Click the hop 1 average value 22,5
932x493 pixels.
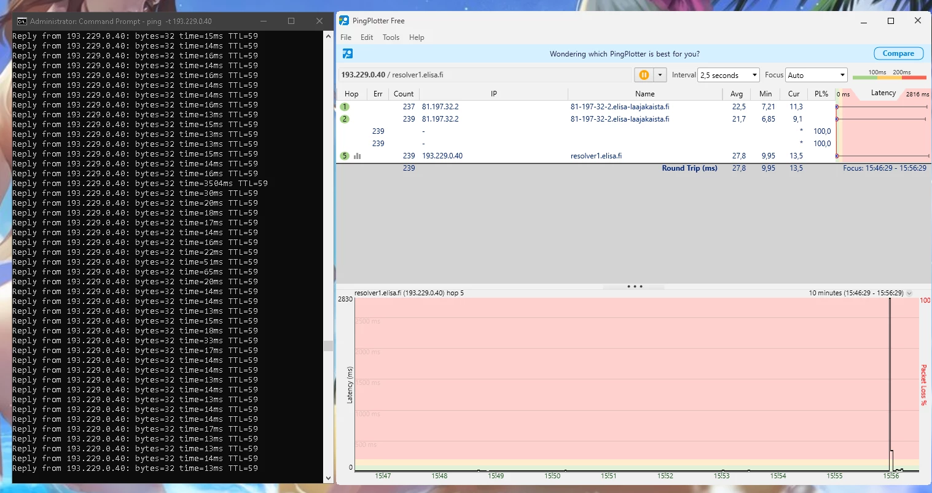(738, 107)
